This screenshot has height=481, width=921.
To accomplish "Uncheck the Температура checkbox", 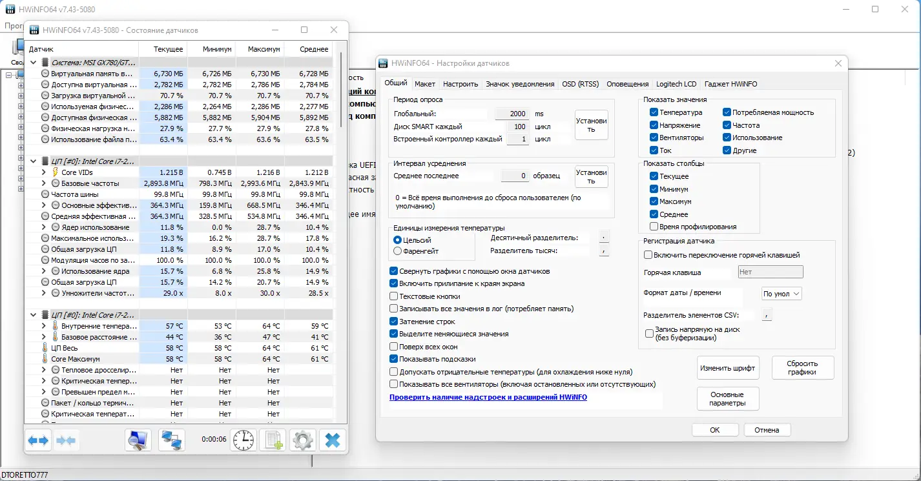I will click(x=654, y=112).
